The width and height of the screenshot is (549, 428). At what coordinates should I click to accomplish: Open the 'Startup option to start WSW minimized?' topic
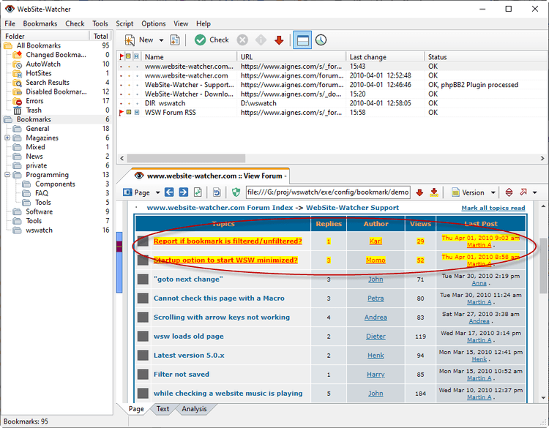(225, 260)
